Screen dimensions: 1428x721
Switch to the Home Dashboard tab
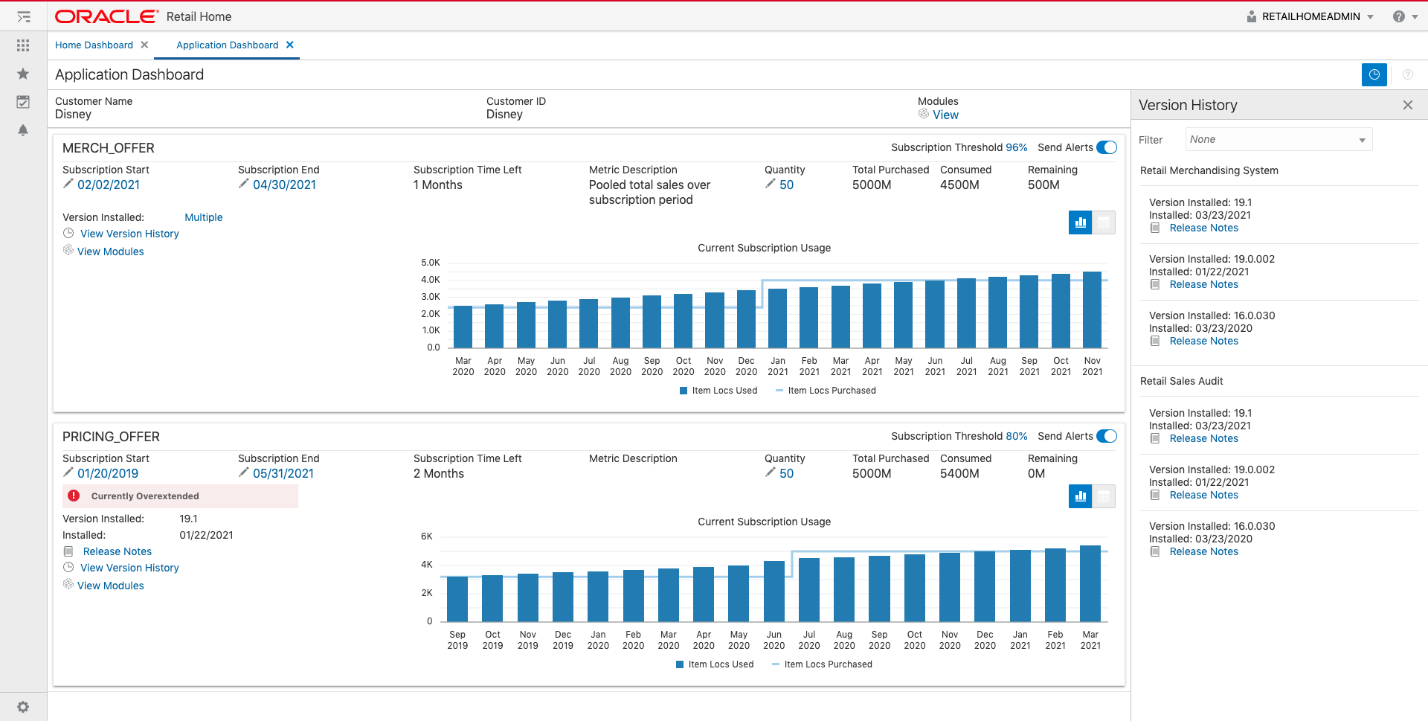click(94, 45)
